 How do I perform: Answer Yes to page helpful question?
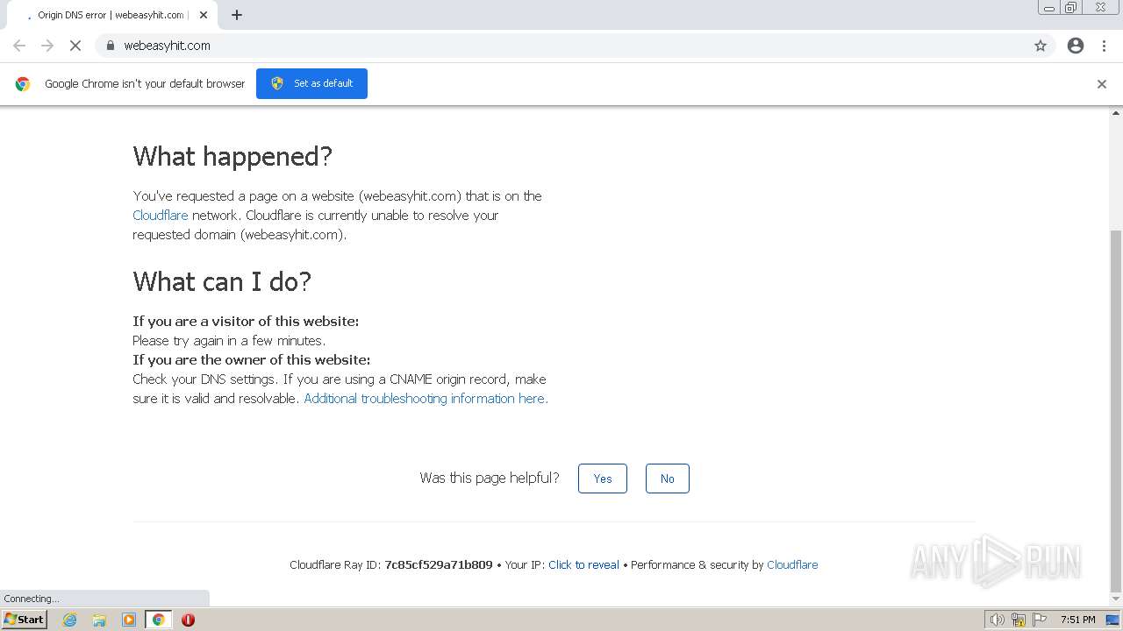tap(603, 479)
